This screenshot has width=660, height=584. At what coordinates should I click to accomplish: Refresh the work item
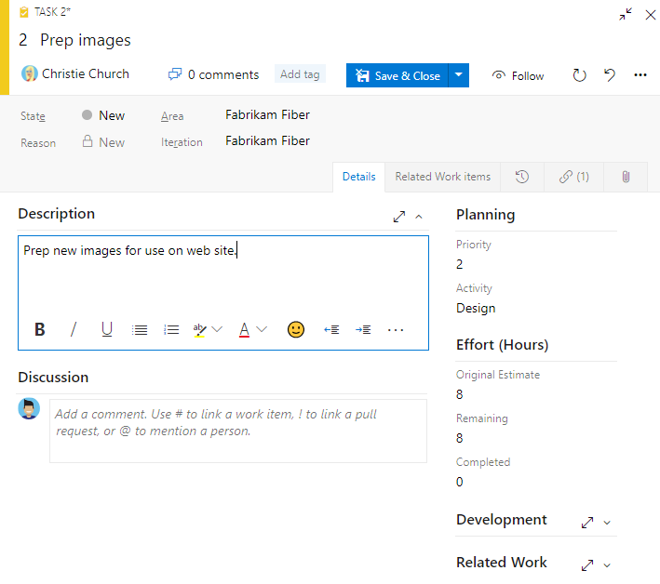click(579, 75)
